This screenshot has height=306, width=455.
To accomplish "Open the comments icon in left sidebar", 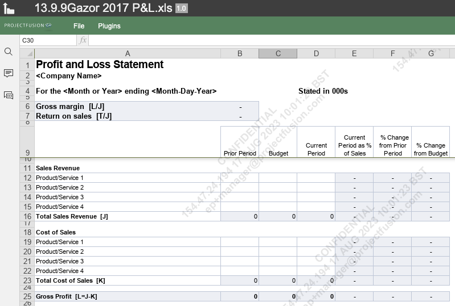I will 9,73.
